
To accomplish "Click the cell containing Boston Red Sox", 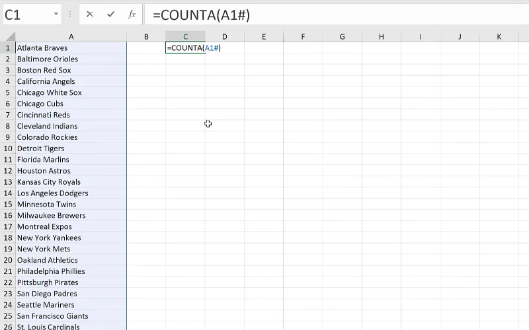I will click(x=71, y=70).
